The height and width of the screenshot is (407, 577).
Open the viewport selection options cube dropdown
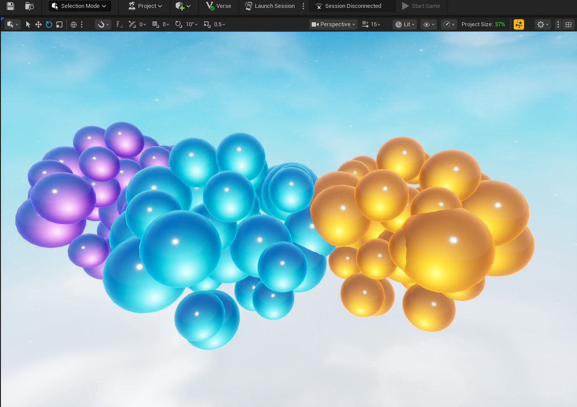(13, 25)
